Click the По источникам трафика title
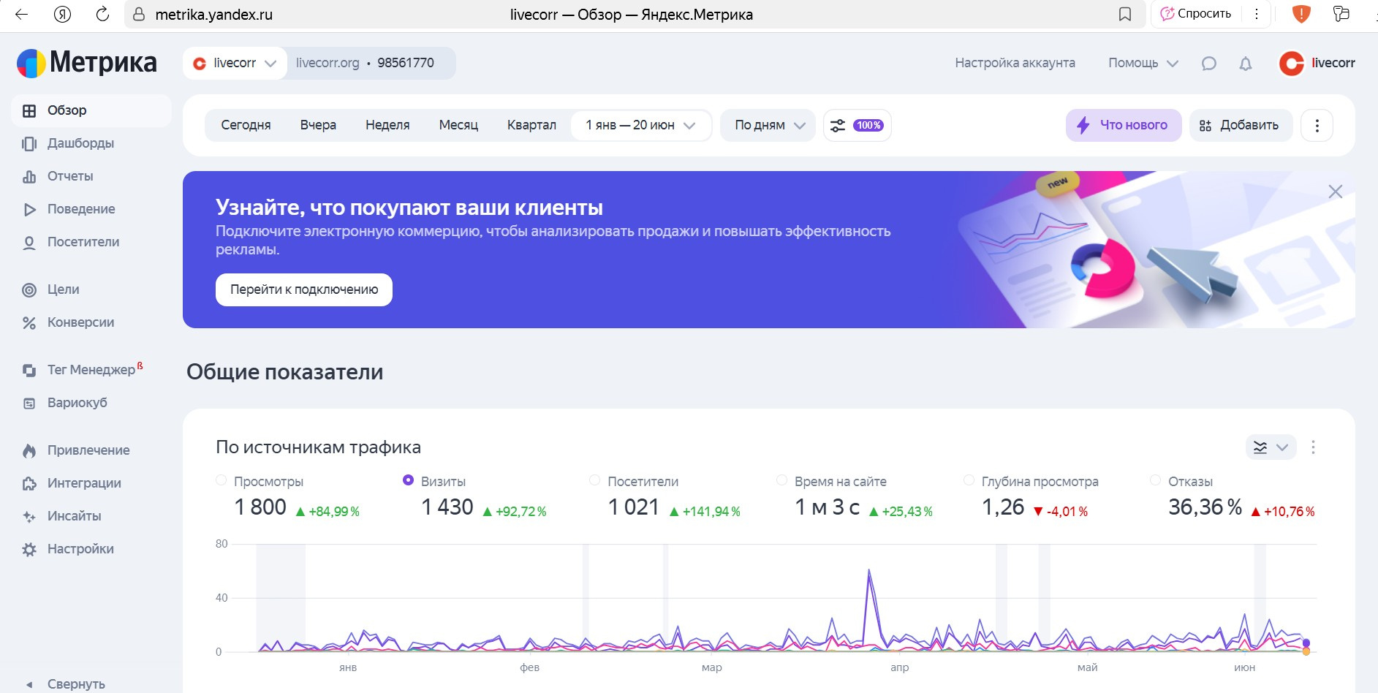 [x=318, y=447]
